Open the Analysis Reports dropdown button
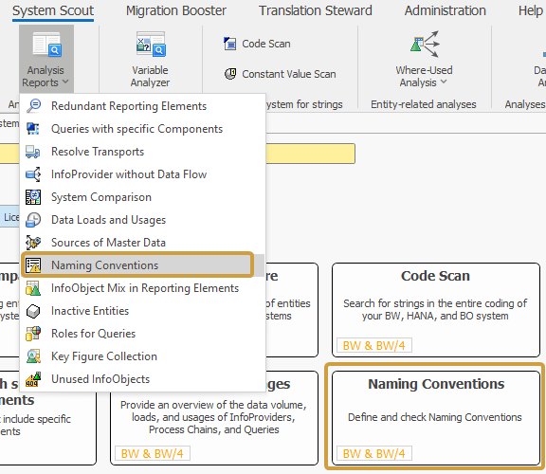 click(46, 59)
